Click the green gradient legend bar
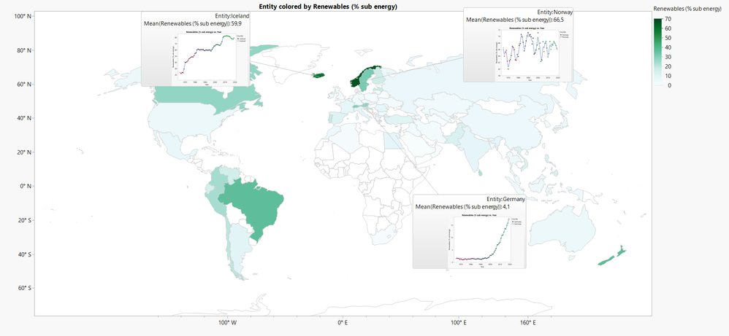729x336 pixels. click(x=658, y=52)
